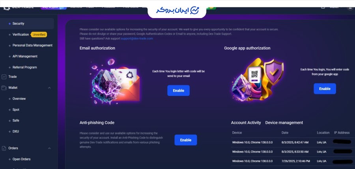Collapse the Wallet section chevron
355x169 pixels.
(49, 88)
